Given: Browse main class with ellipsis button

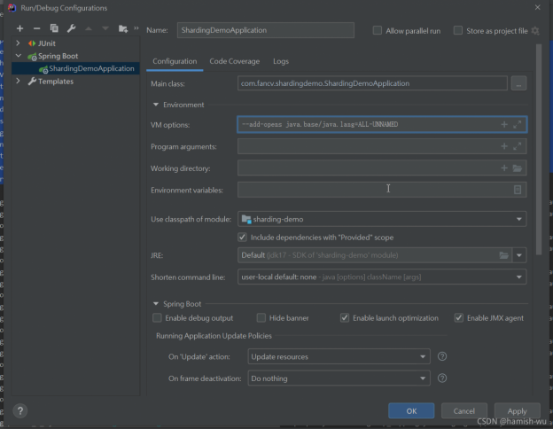Looking at the screenshot, I should pyautogui.click(x=518, y=83).
